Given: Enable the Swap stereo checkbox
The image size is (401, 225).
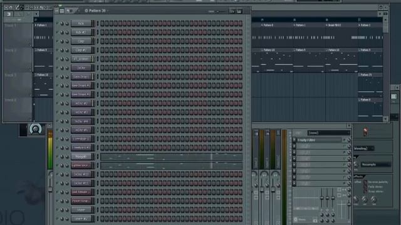Looking at the screenshot, I should [365, 191].
